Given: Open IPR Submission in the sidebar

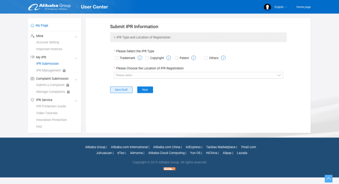Looking at the screenshot, I should tap(47, 64).
